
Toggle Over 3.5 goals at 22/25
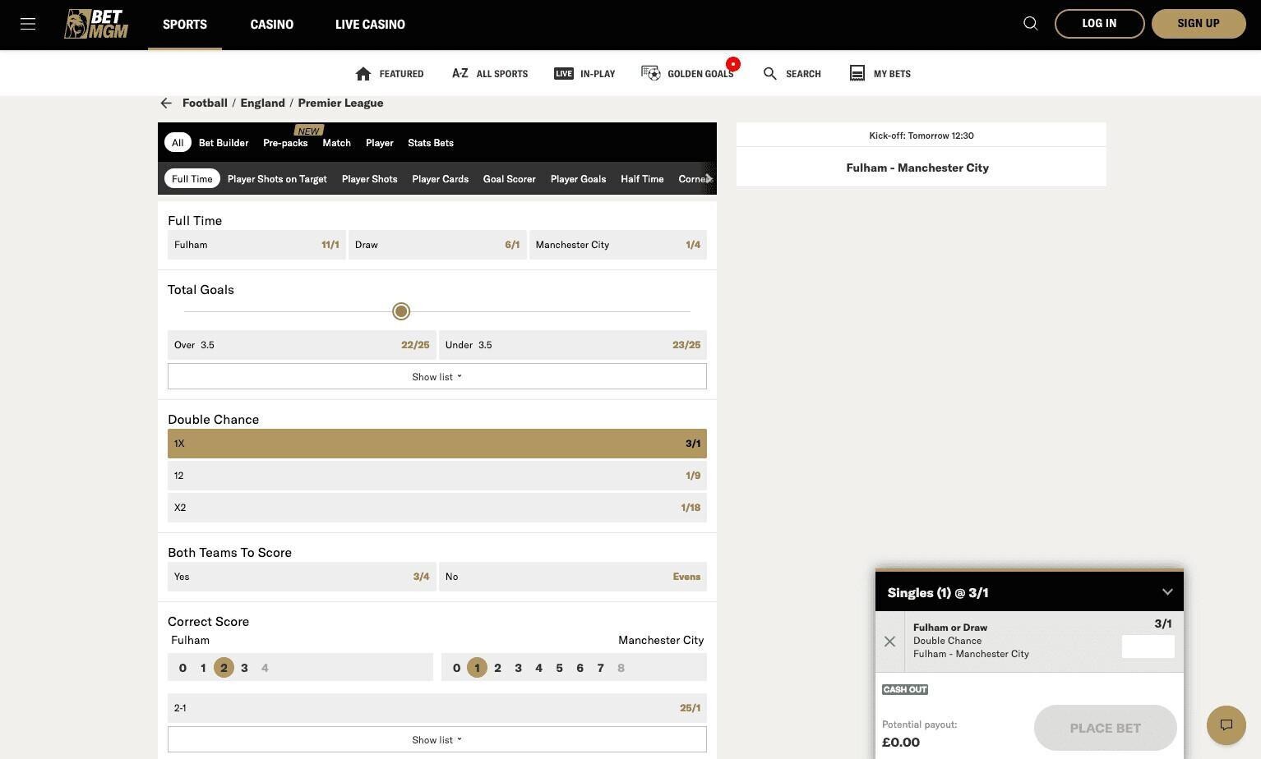point(302,345)
